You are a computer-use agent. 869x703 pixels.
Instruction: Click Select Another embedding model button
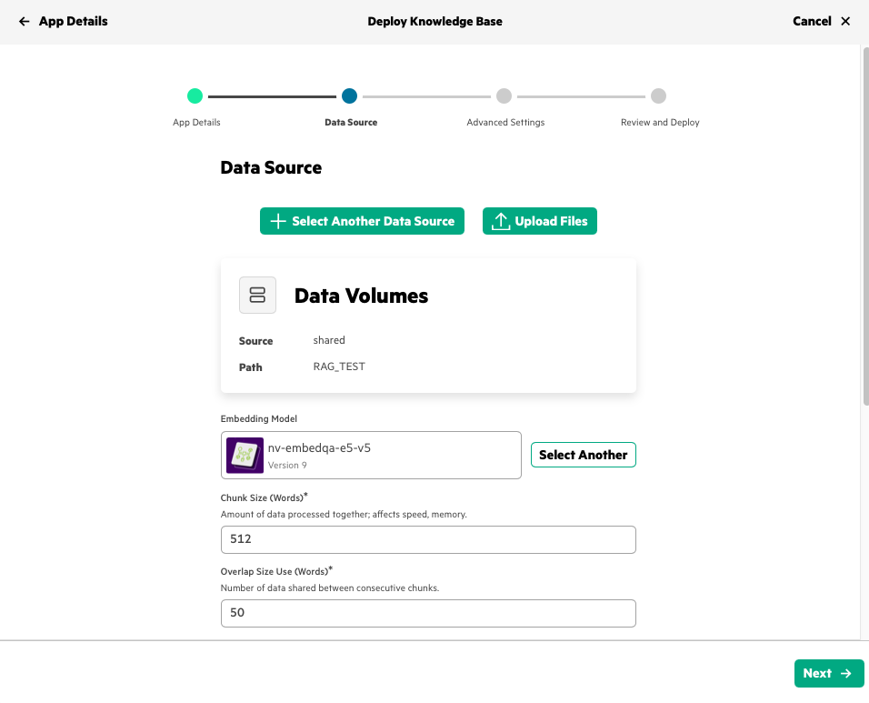click(583, 455)
